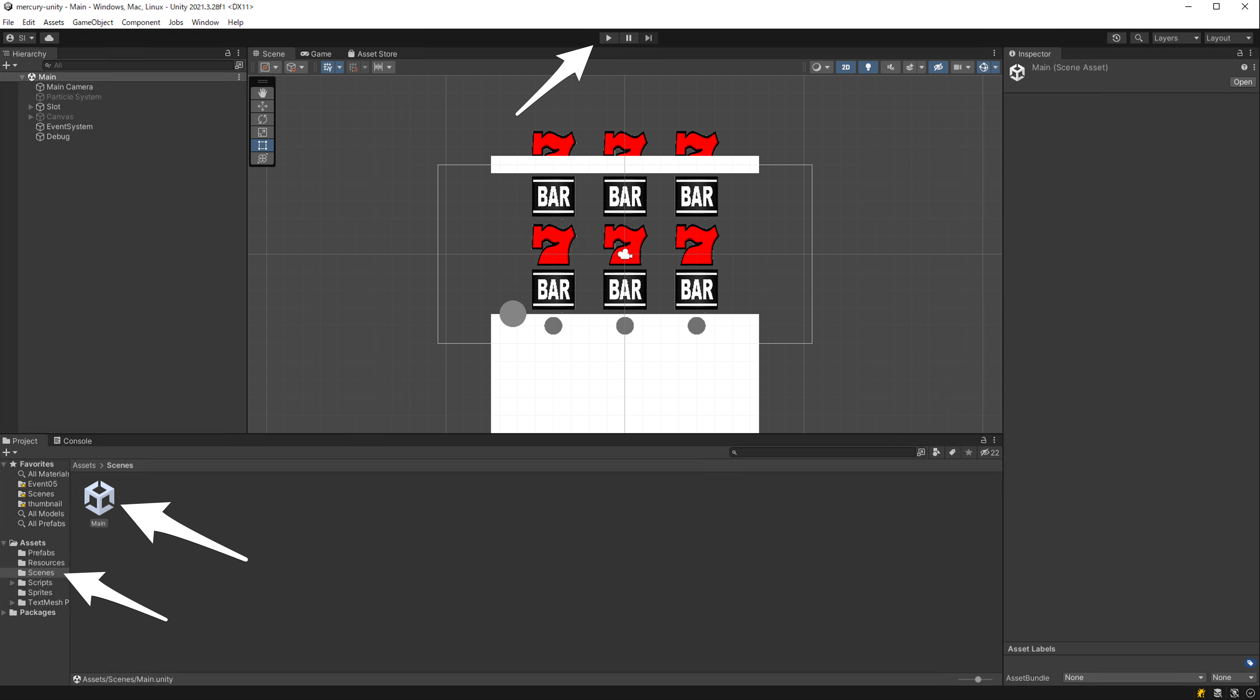Screen dimensions: 1260x700
Task: Select the Main scene asset thumbnail
Action: point(99,498)
